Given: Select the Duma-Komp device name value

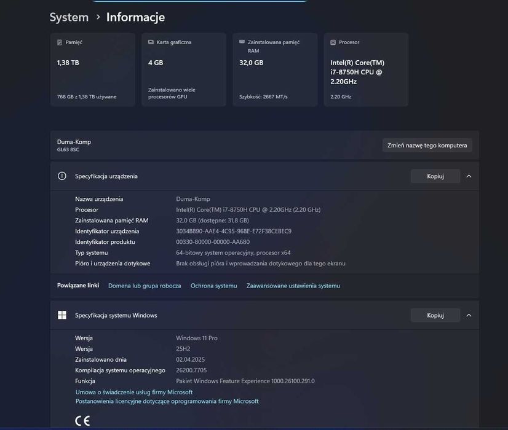Looking at the screenshot, I should pos(192,199).
